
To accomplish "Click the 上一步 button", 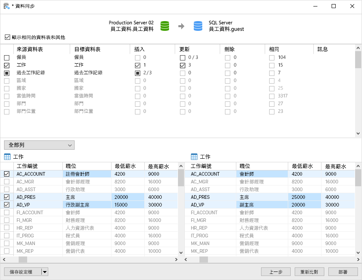I will click(x=276, y=272).
